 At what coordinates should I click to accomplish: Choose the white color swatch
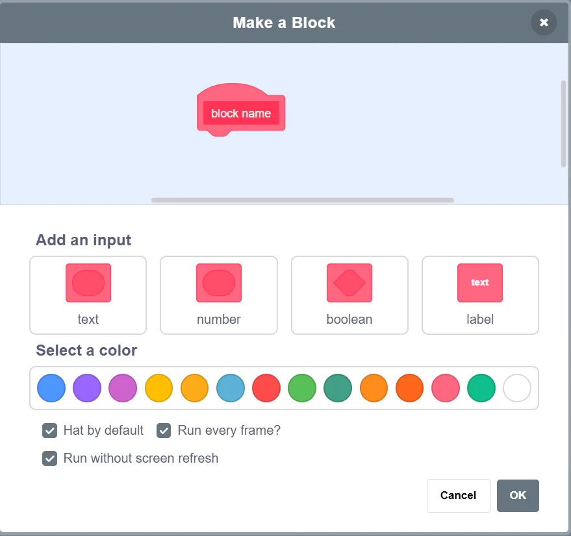[x=517, y=388]
